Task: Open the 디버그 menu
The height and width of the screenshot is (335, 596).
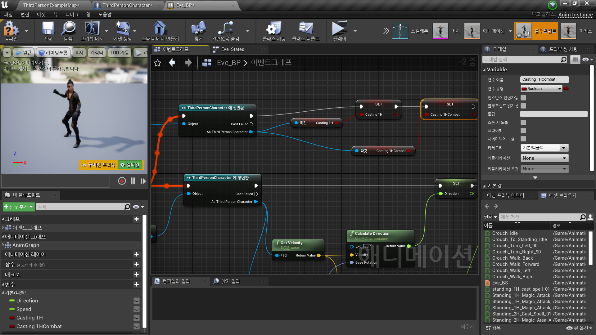Action: coord(72,14)
